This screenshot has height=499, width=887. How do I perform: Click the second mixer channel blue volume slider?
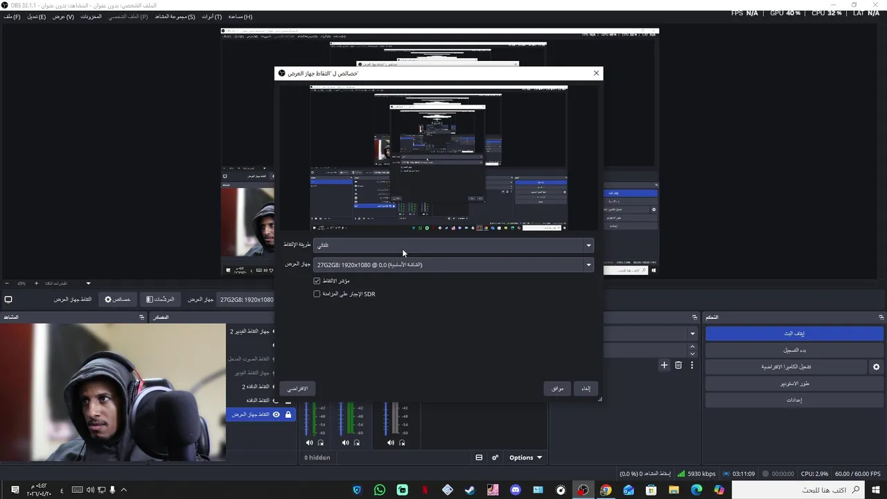coord(340,418)
